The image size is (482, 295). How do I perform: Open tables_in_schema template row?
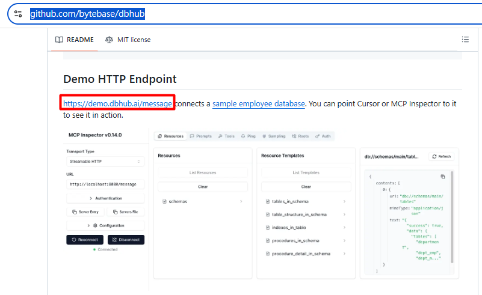pyautogui.click(x=306, y=201)
